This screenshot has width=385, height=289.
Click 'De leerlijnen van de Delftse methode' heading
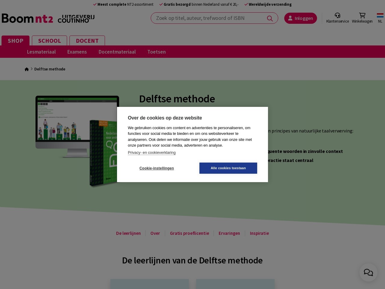coord(192,260)
